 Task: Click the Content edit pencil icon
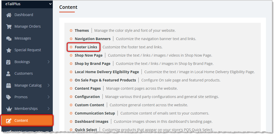point(9,120)
